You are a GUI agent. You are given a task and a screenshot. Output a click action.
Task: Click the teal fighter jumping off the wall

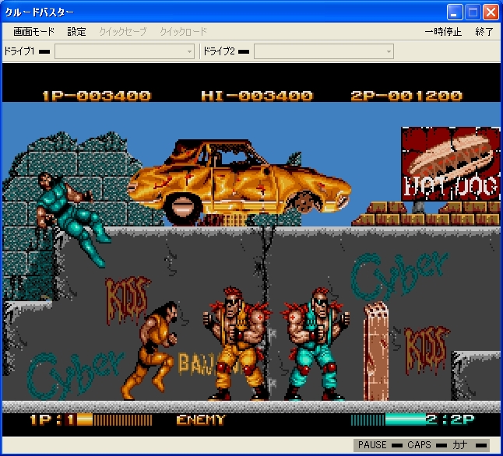click(73, 219)
